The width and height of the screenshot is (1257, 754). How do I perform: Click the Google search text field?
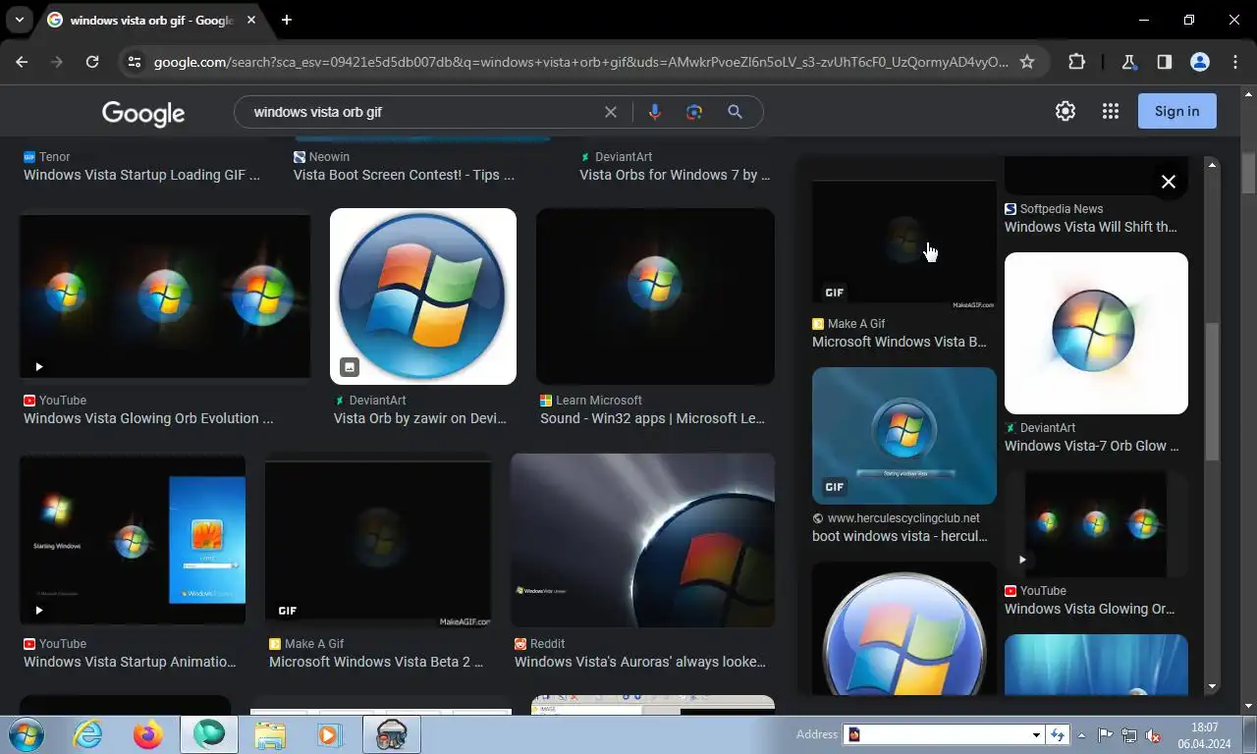click(422, 112)
